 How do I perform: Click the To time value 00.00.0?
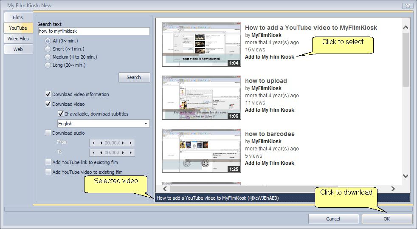pyautogui.click(x=112, y=153)
